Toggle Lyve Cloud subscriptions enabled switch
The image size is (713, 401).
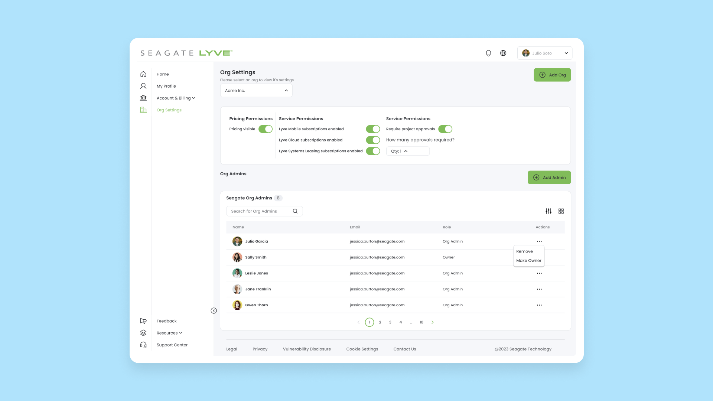tap(373, 140)
